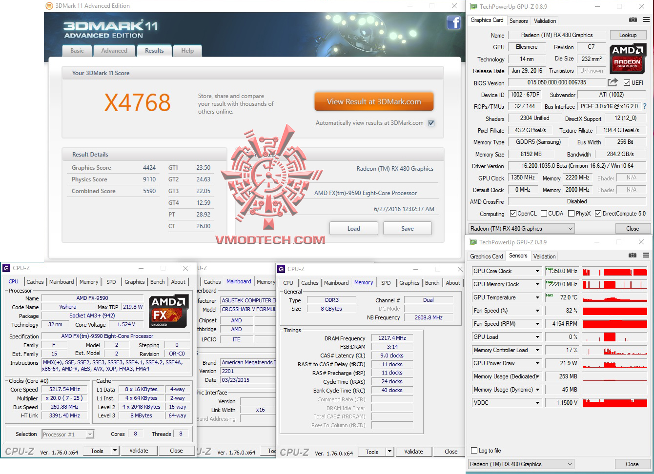This screenshot has width=654, height=474.
Task: Expand the VDDC sensor dropdown
Action: 537,403
